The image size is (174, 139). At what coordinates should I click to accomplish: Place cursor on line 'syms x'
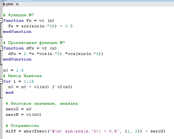(x=11, y=4)
